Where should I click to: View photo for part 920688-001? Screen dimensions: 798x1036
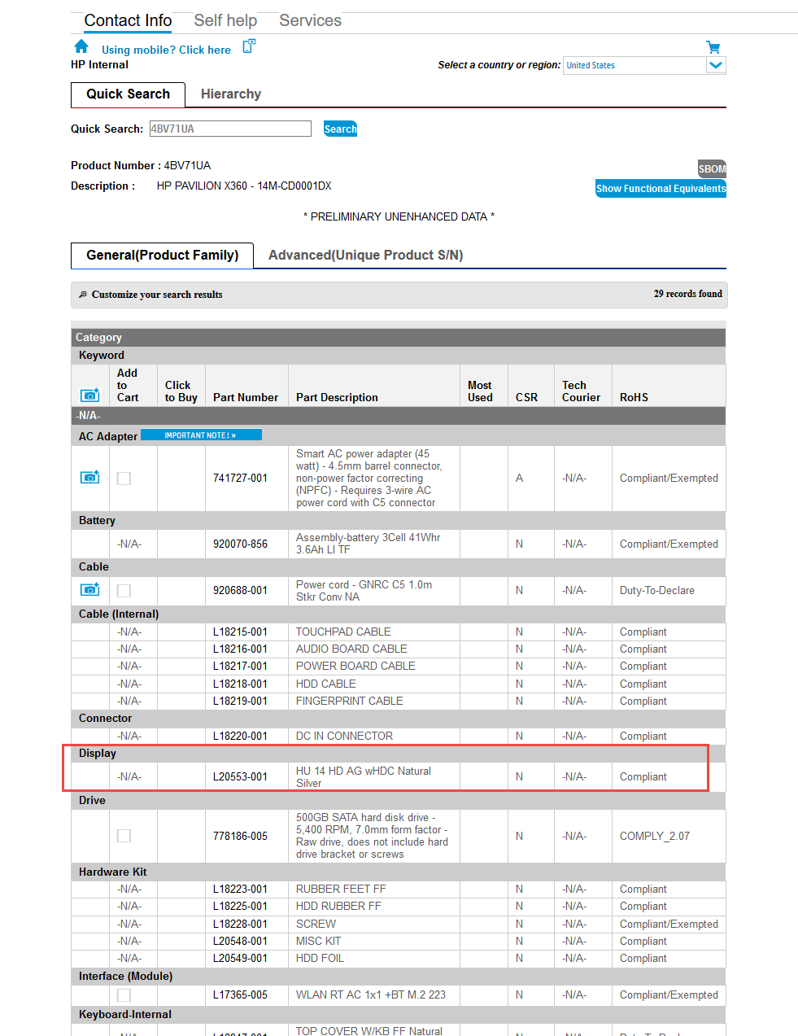90,589
